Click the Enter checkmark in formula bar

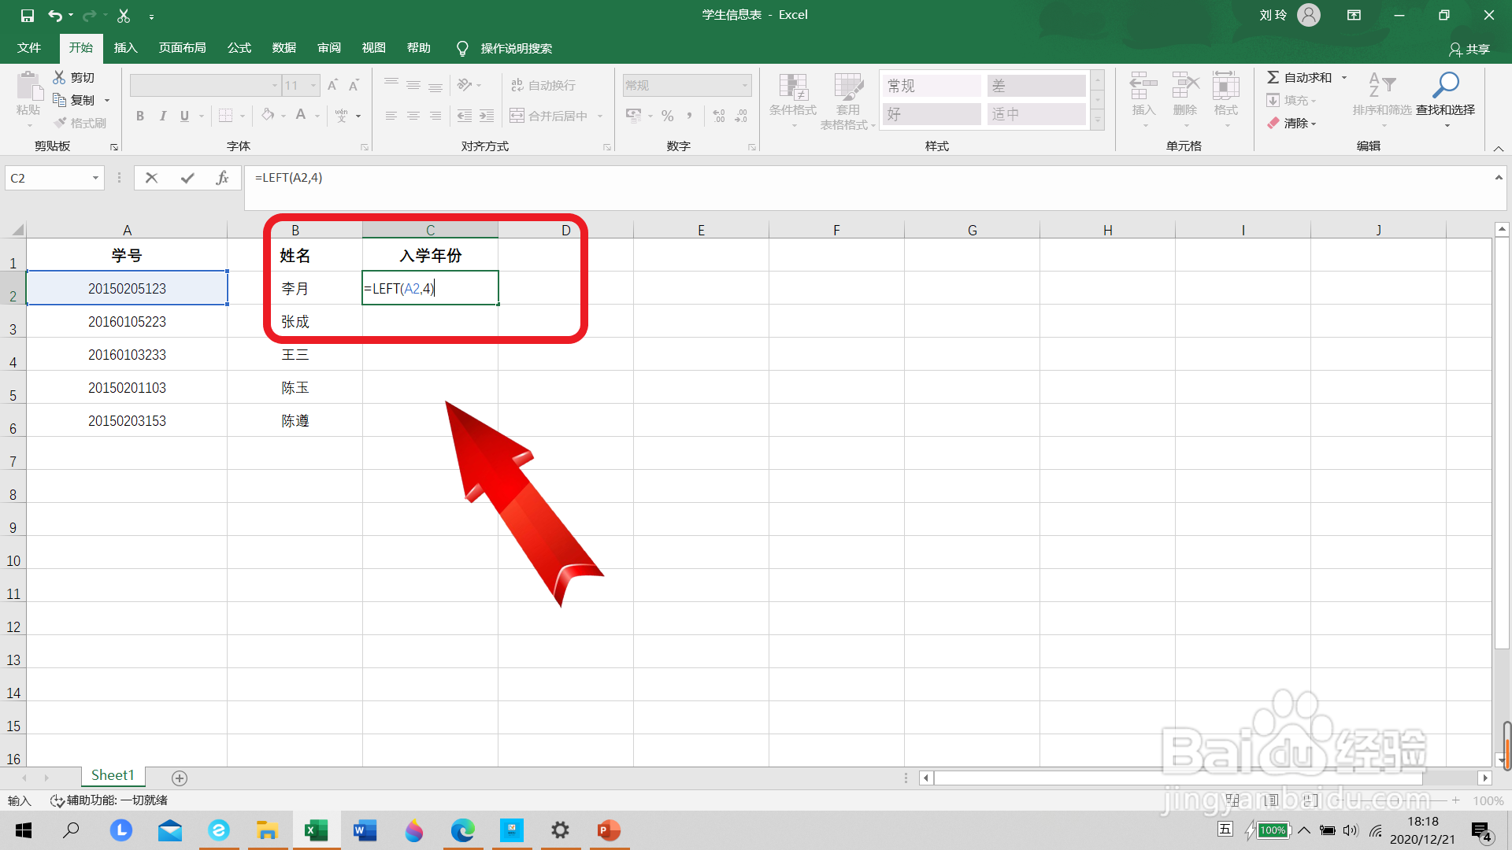click(187, 178)
